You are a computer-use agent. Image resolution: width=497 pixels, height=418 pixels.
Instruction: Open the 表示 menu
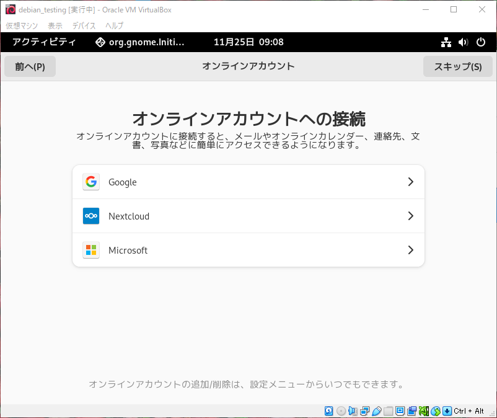tap(55, 25)
